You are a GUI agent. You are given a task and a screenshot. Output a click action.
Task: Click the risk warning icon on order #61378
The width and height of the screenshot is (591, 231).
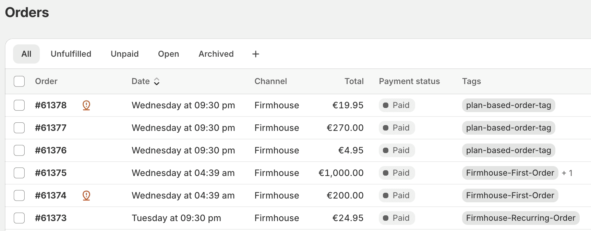click(x=86, y=105)
